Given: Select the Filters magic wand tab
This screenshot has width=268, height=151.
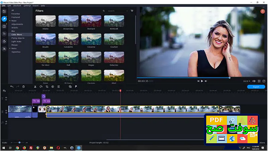Looking at the screenshot, I should coord(4,19).
